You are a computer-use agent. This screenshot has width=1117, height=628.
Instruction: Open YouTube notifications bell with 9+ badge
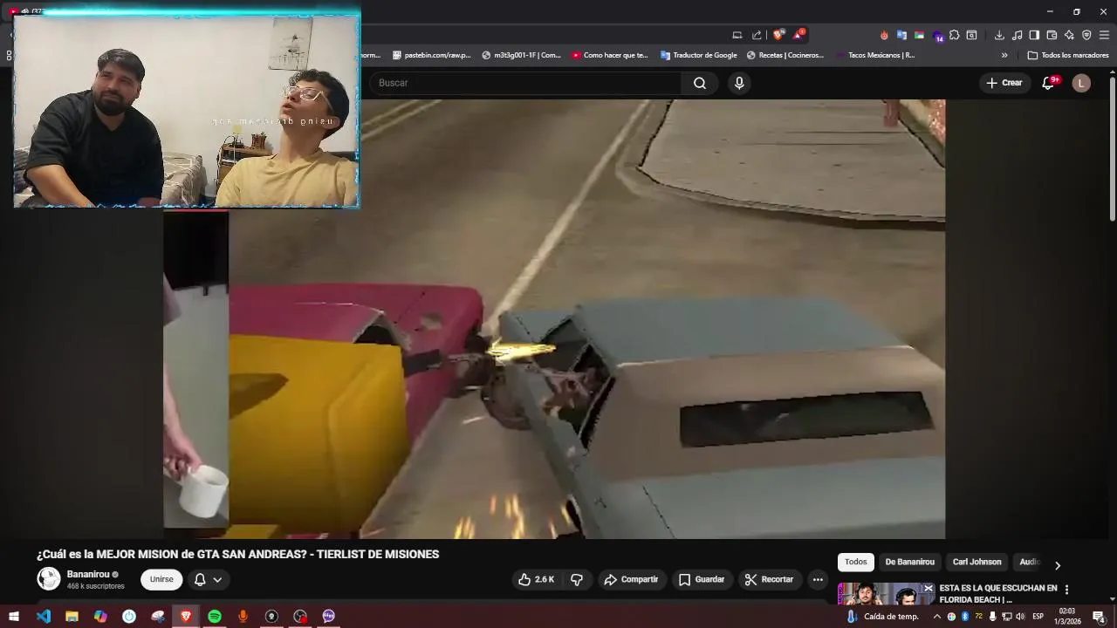(x=1049, y=83)
